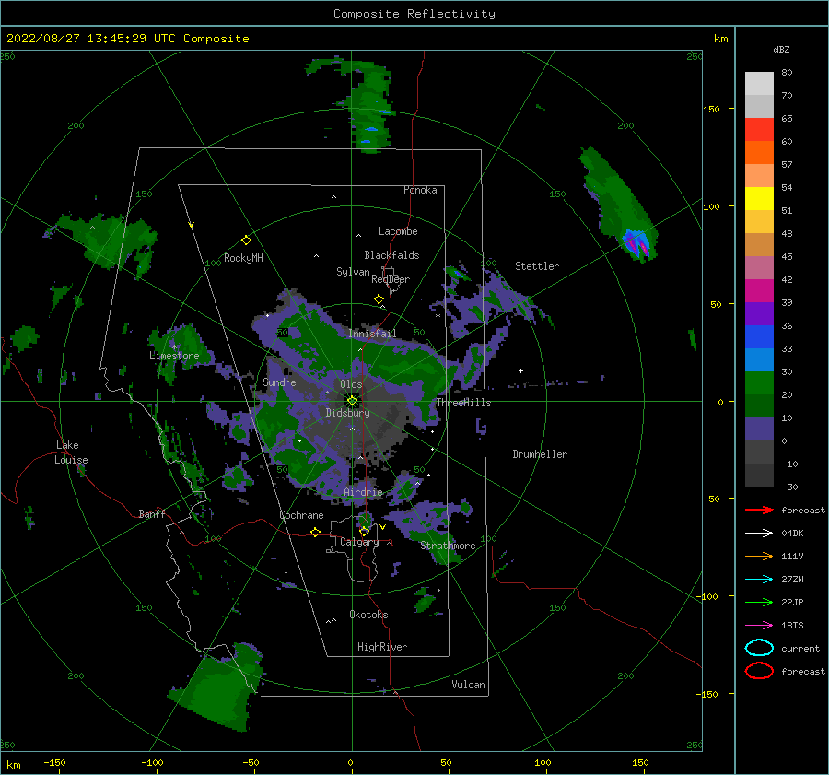Click the Sundre label
The height and width of the screenshot is (775, 829).
(279, 382)
